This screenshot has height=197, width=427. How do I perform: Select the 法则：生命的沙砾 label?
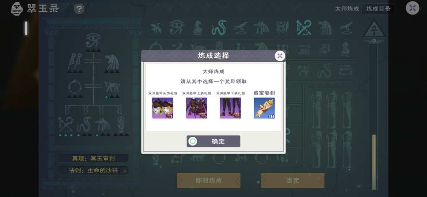coord(93,171)
